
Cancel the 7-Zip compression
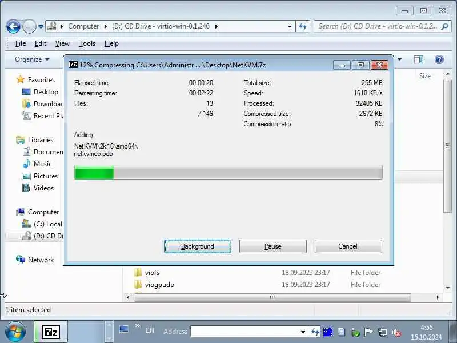(x=348, y=246)
